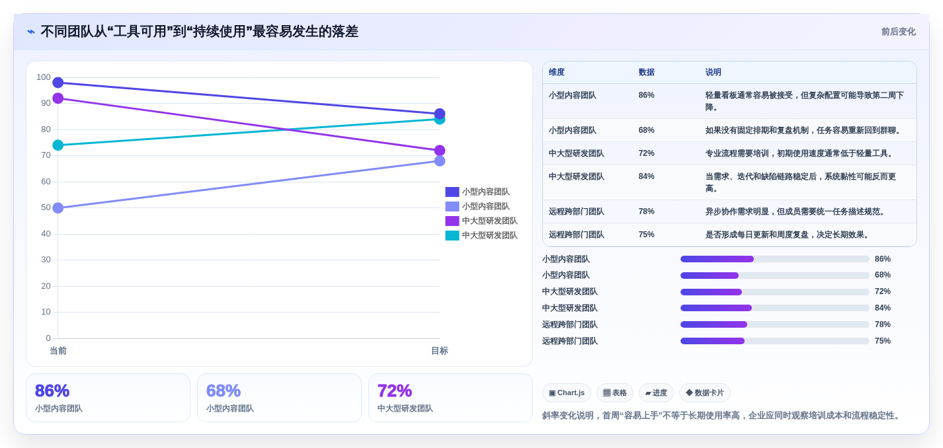Image resolution: width=943 pixels, height=448 pixels.
Task: Select the 数据卡片 chip
Action: point(705,393)
